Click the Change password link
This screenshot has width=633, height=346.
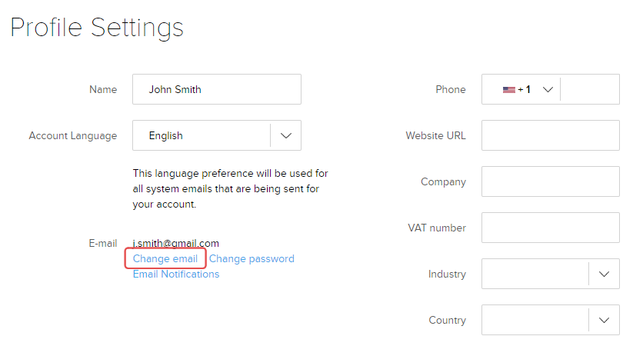coord(252,258)
